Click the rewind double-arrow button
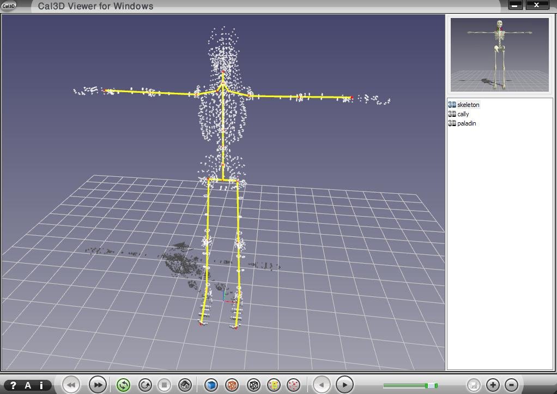 pos(71,385)
